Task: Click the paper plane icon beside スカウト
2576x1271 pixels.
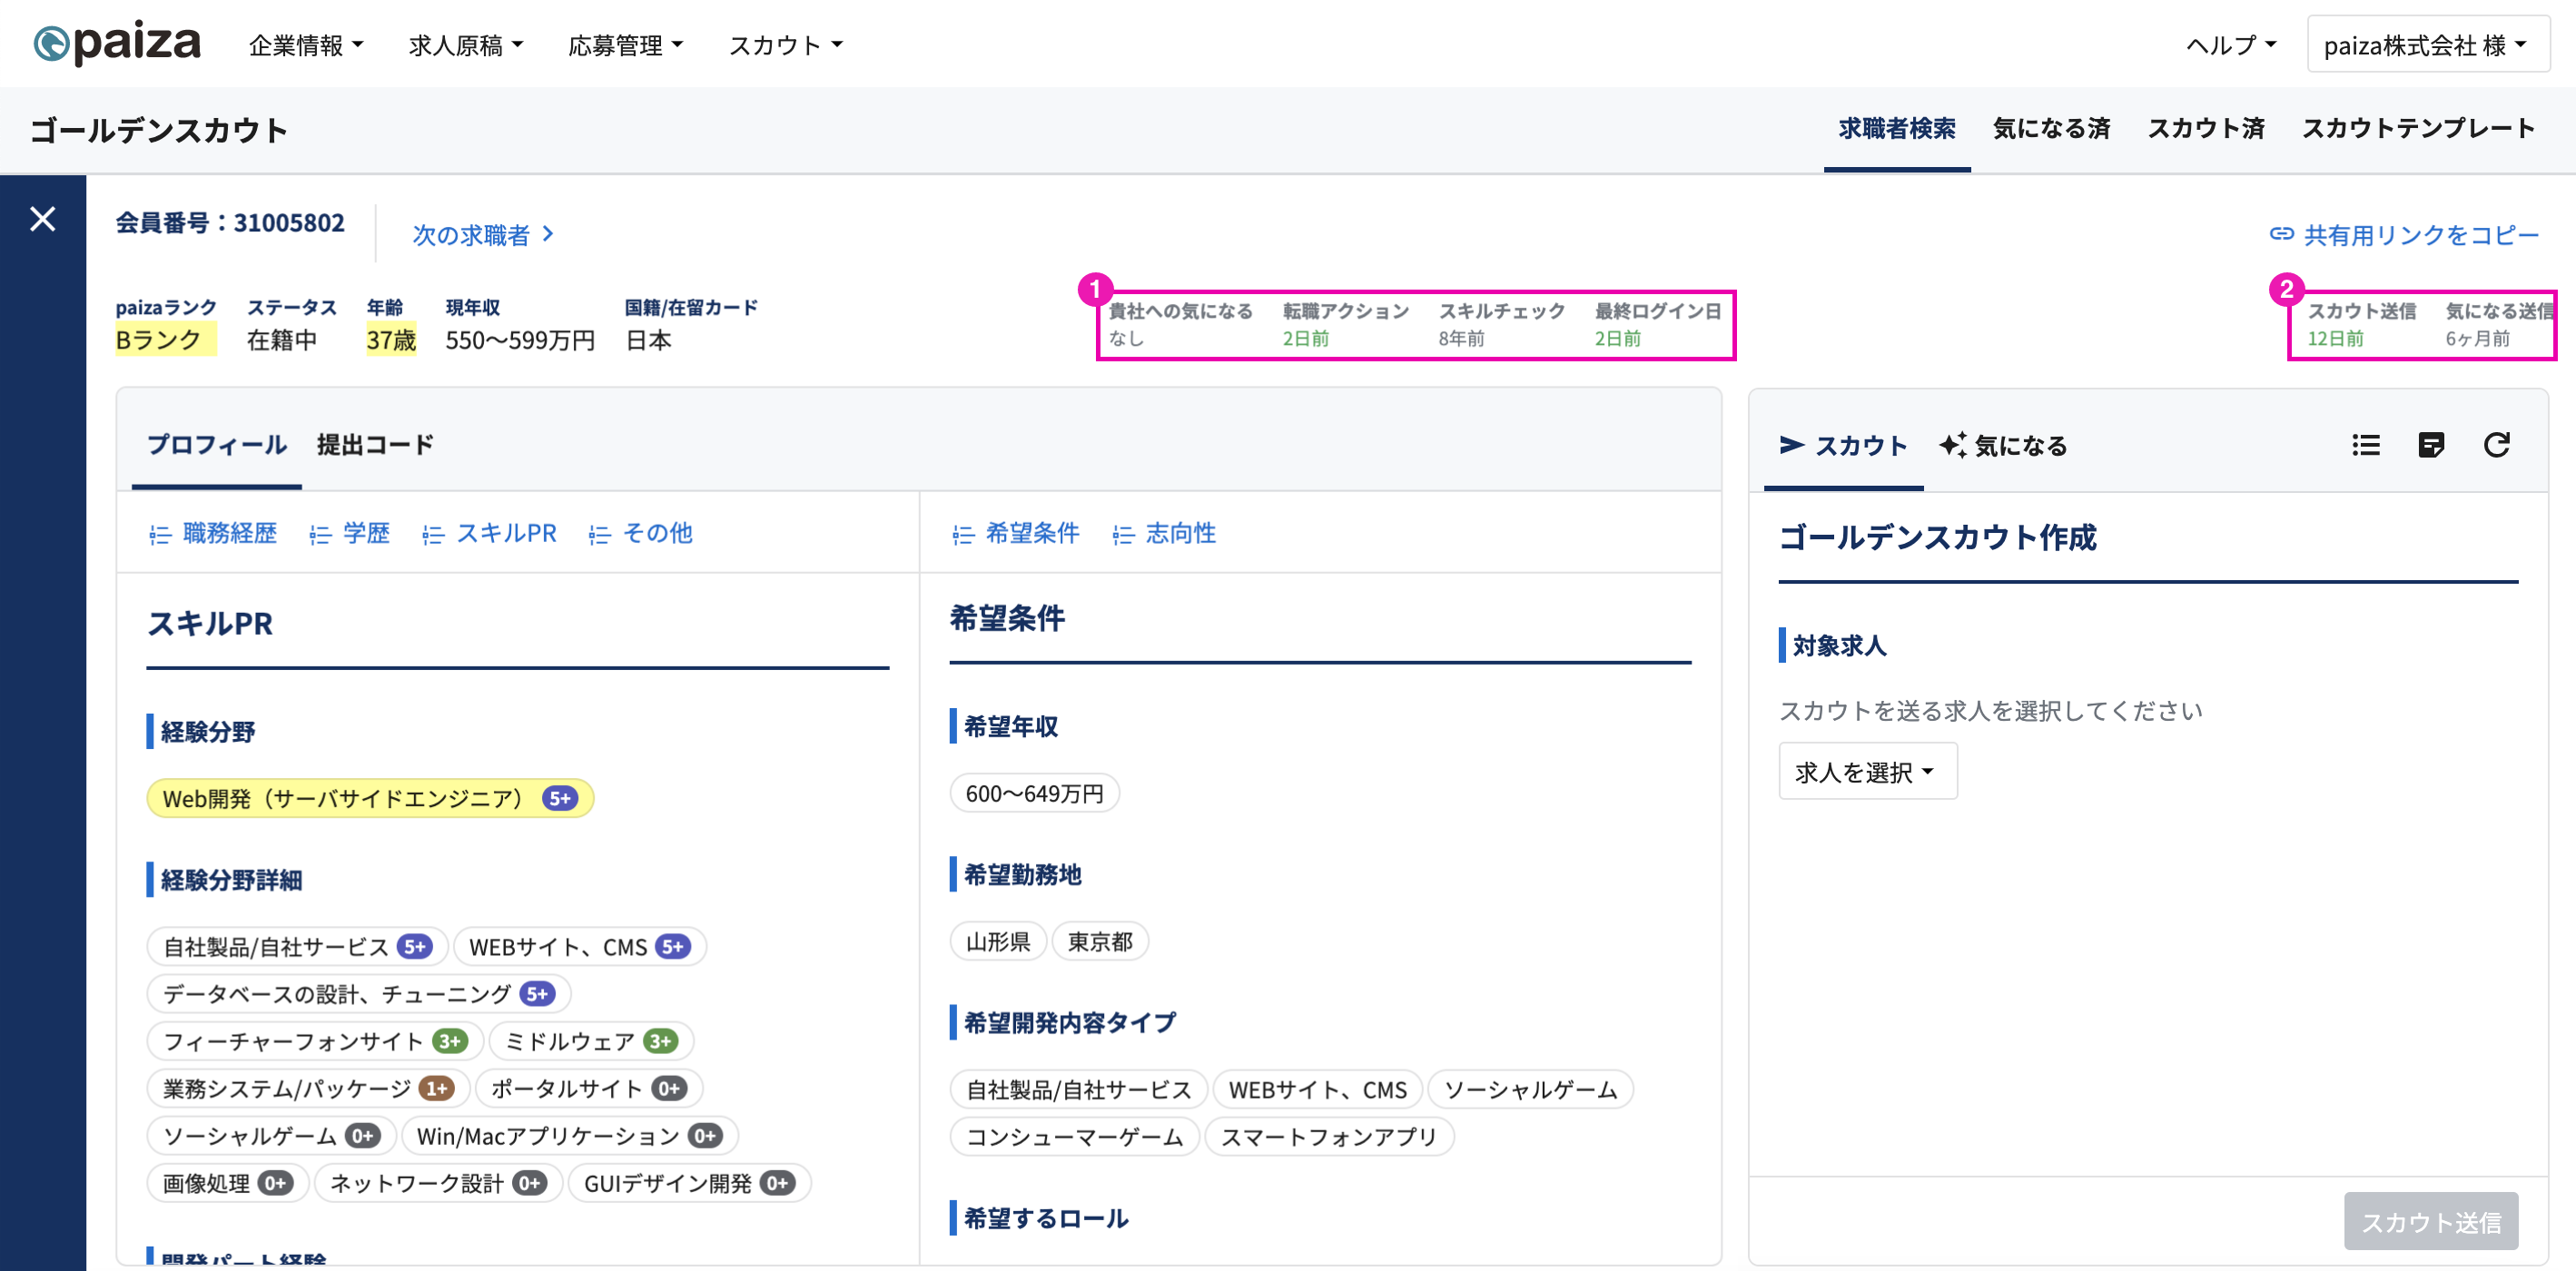Action: (x=1792, y=445)
